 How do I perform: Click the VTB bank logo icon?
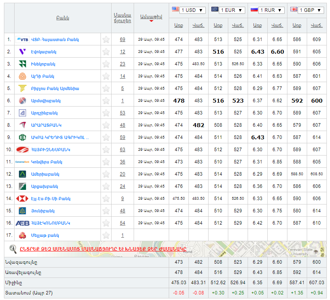(x=22, y=39)
